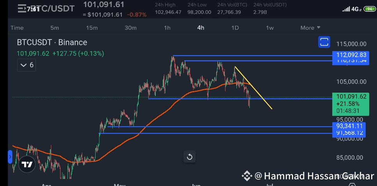
Task: Click the -0.87% change value
Action: click(x=137, y=15)
